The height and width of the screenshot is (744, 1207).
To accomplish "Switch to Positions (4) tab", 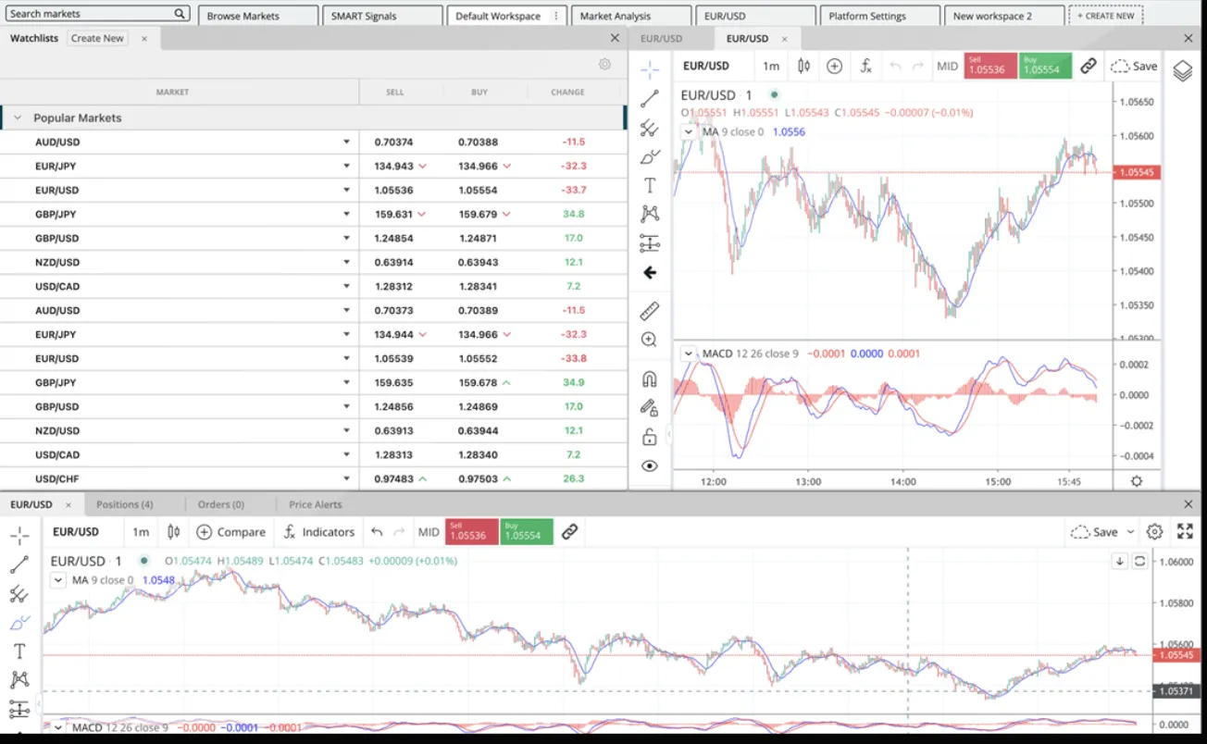I will point(125,504).
